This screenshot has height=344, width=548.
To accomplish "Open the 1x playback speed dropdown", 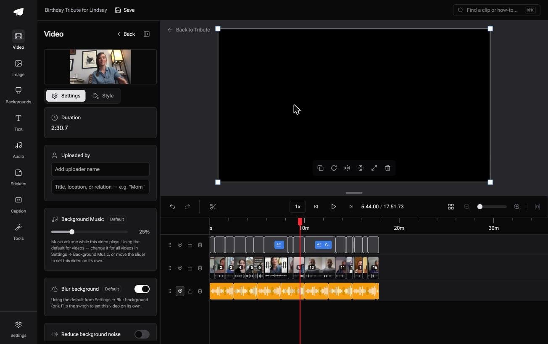I will pyautogui.click(x=298, y=207).
